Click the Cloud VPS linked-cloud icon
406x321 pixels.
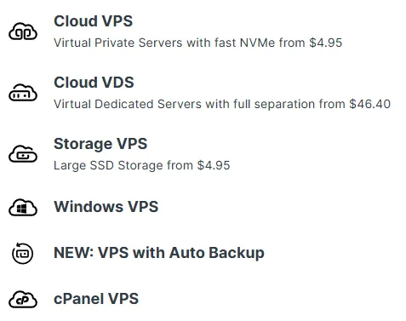23,32
